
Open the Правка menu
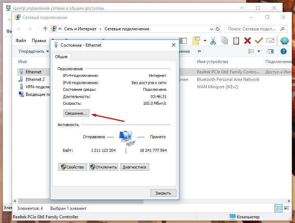(x=39, y=41)
